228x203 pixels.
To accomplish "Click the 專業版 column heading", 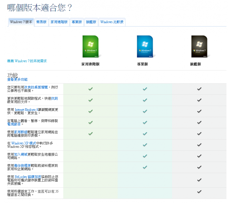I will point(142,64).
